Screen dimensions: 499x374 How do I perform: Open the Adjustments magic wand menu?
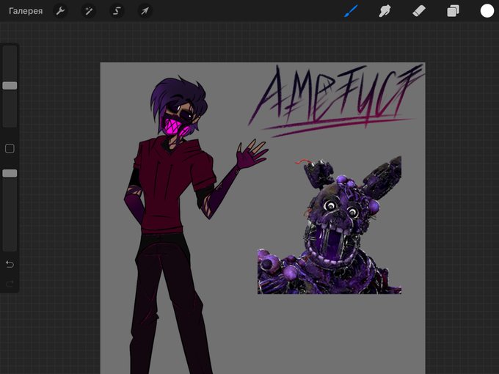coord(89,11)
